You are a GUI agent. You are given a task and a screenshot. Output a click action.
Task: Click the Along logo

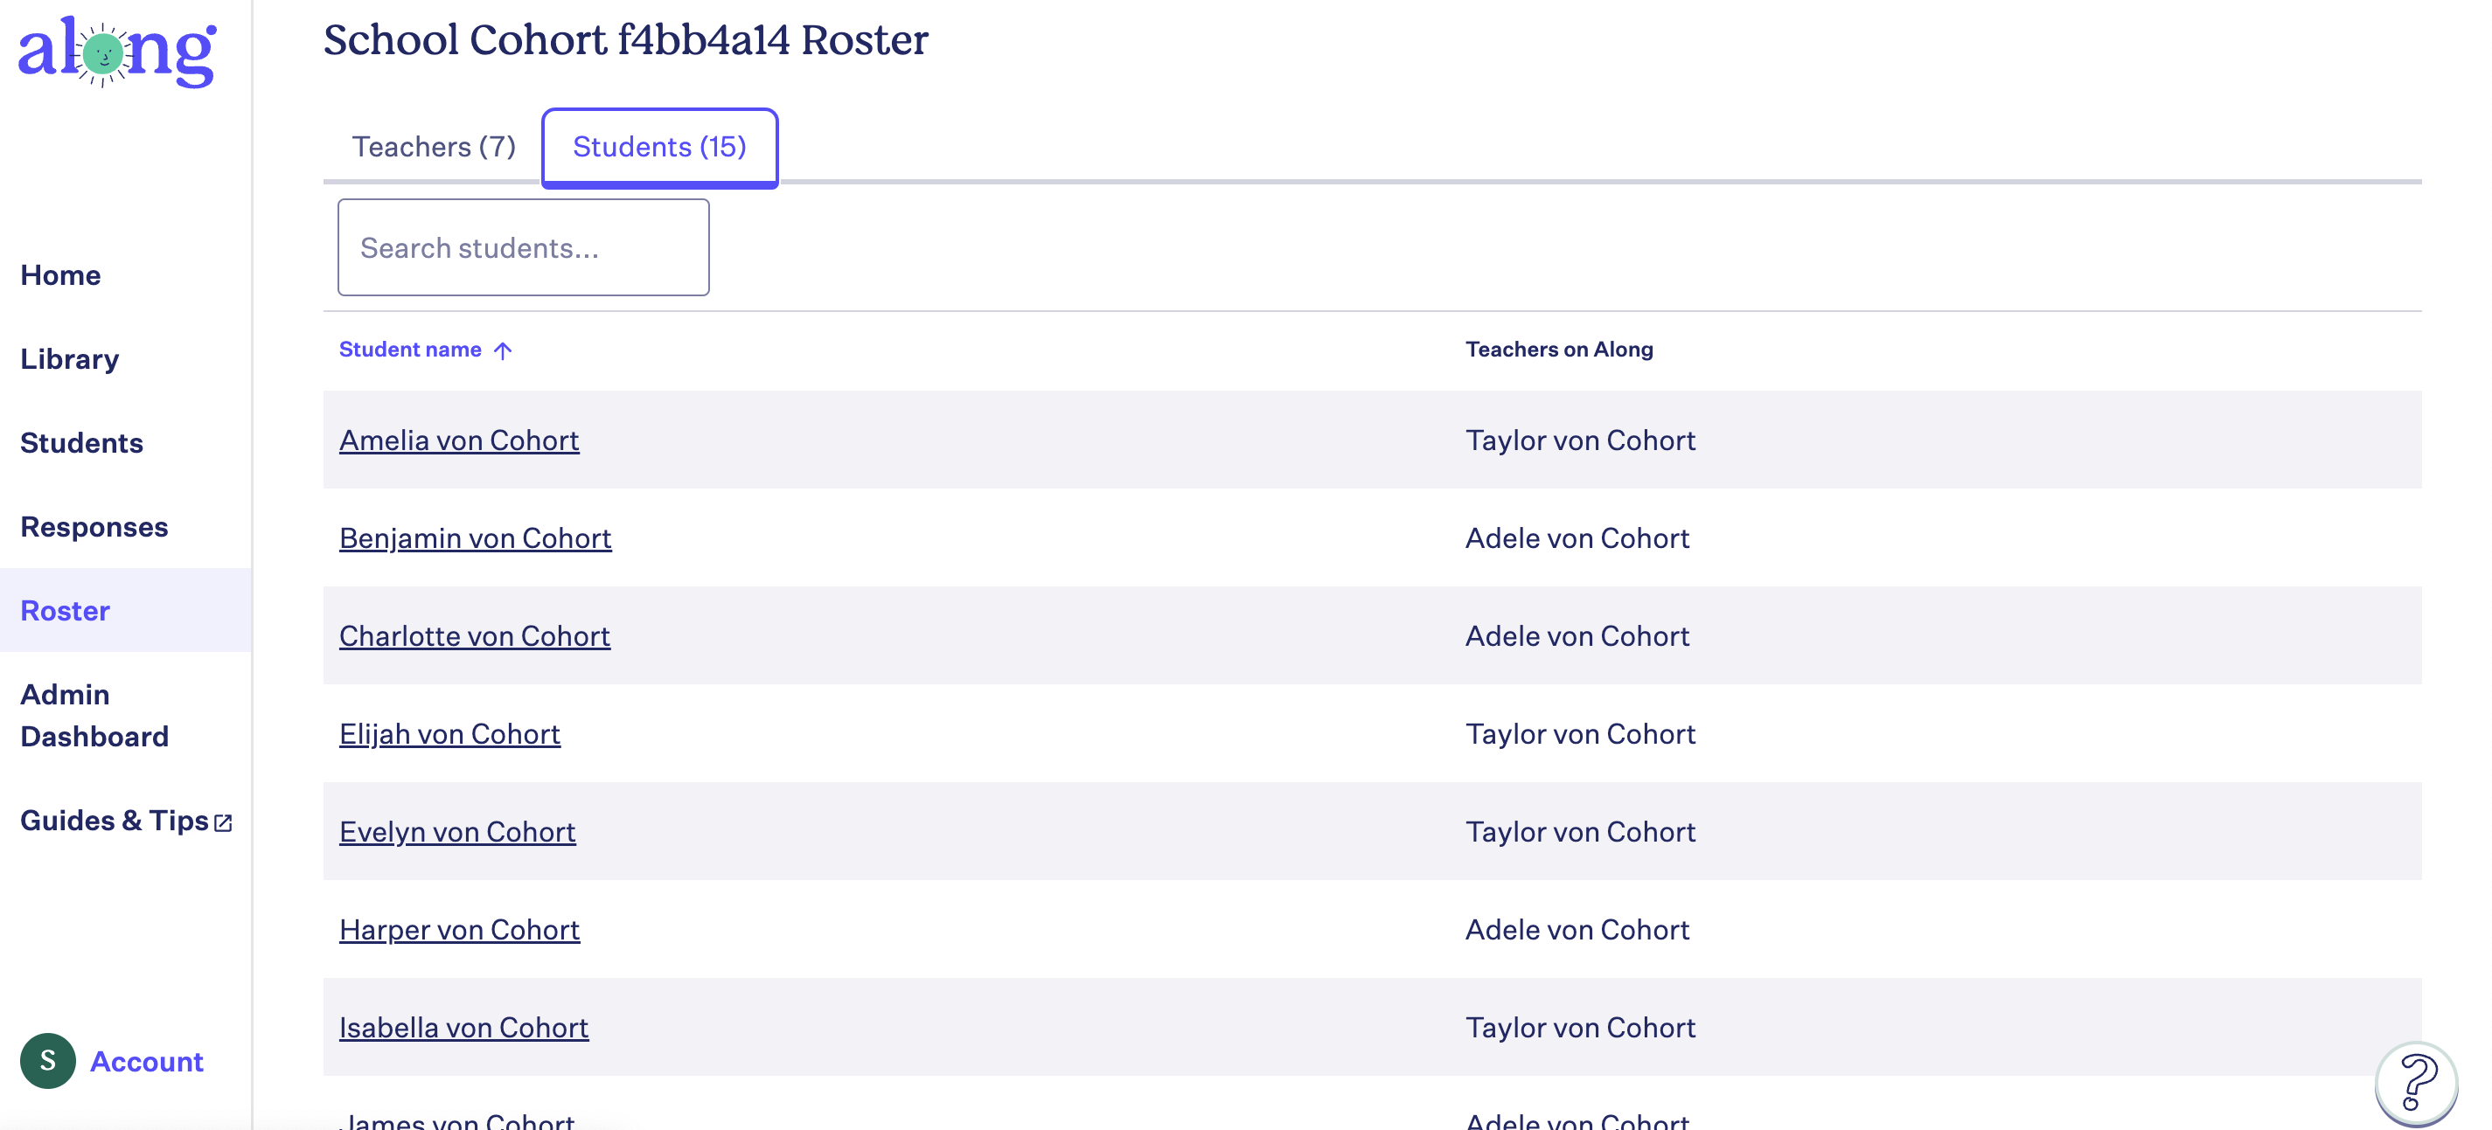tap(117, 52)
